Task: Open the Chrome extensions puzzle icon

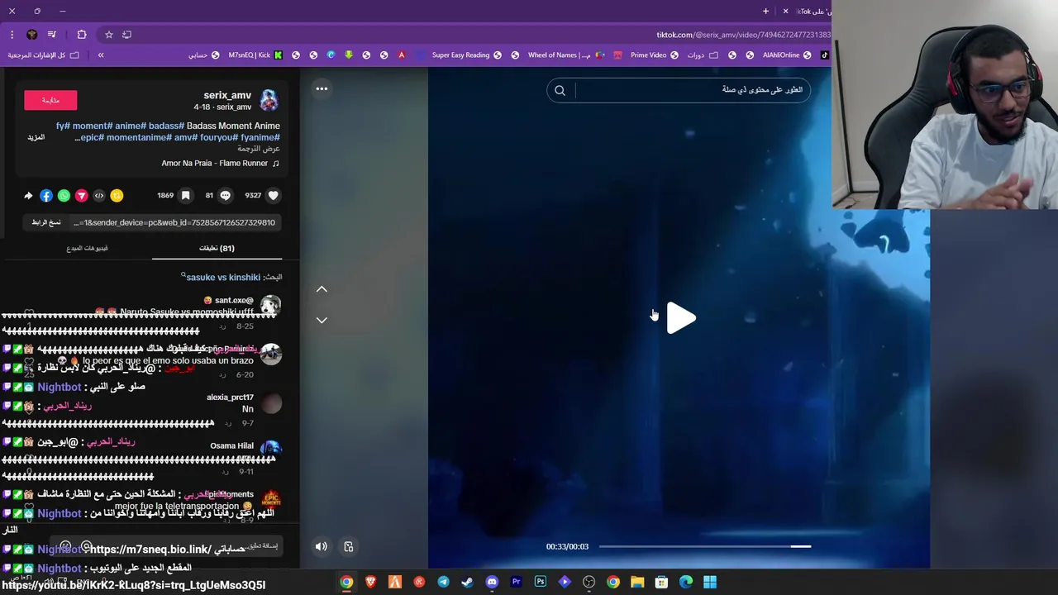Action: pyautogui.click(x=82, y=35)
